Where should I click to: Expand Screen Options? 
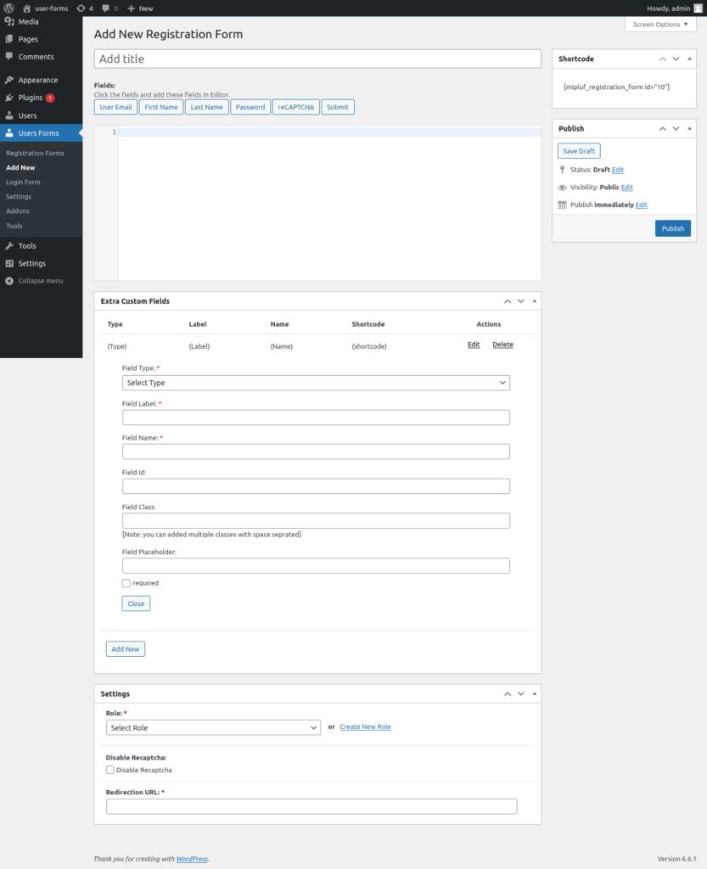(x=659, y=25)
